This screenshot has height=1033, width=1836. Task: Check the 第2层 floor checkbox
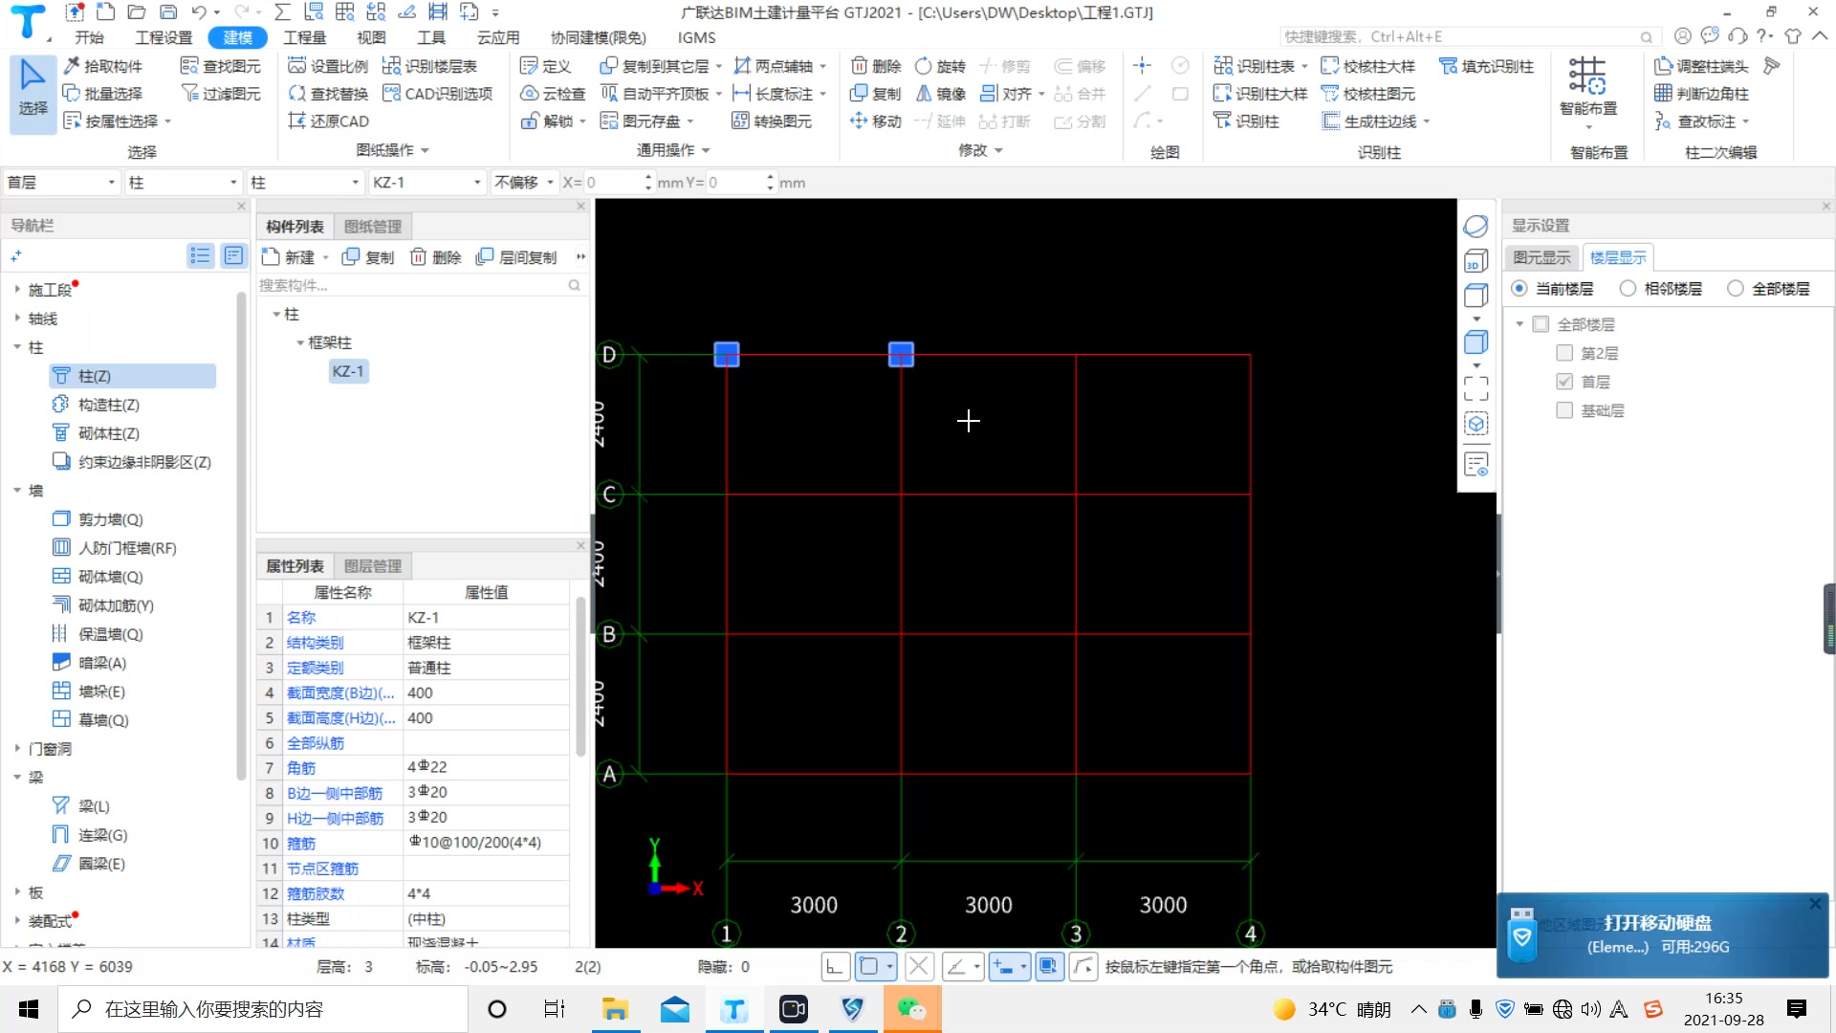pos(1564,353)
